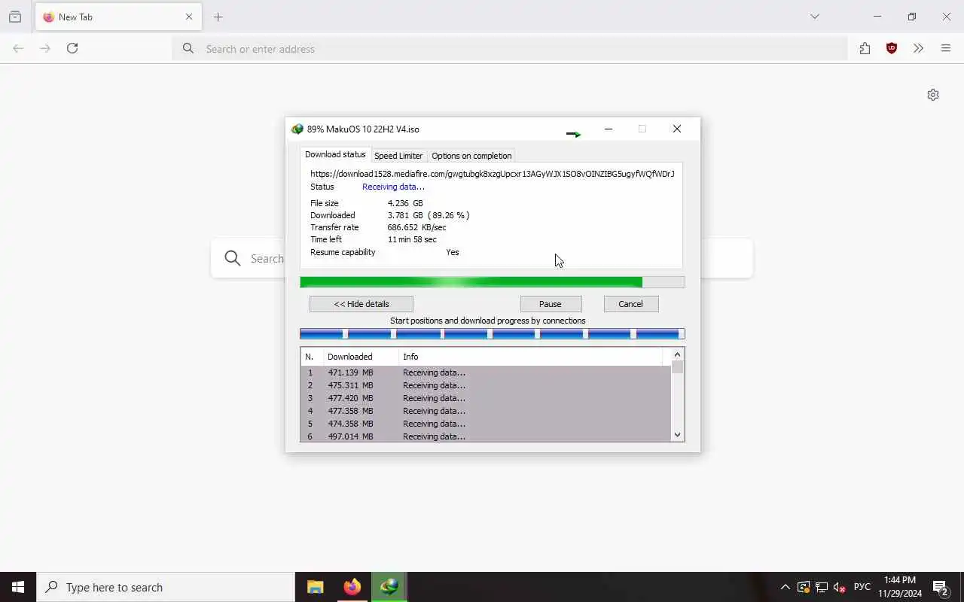Image resolution: width=964 pixels, height=602 pixels.
Task: Switch to the Speed Limiter tab
Action: [398, 156]
